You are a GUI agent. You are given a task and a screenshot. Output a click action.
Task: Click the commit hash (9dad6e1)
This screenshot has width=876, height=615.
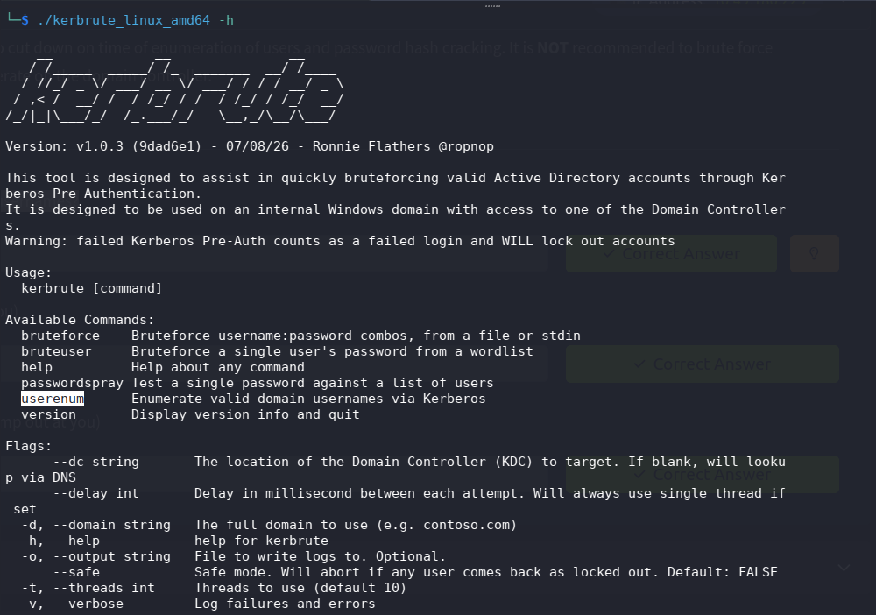pyautogui.click(x=166, y=146)
